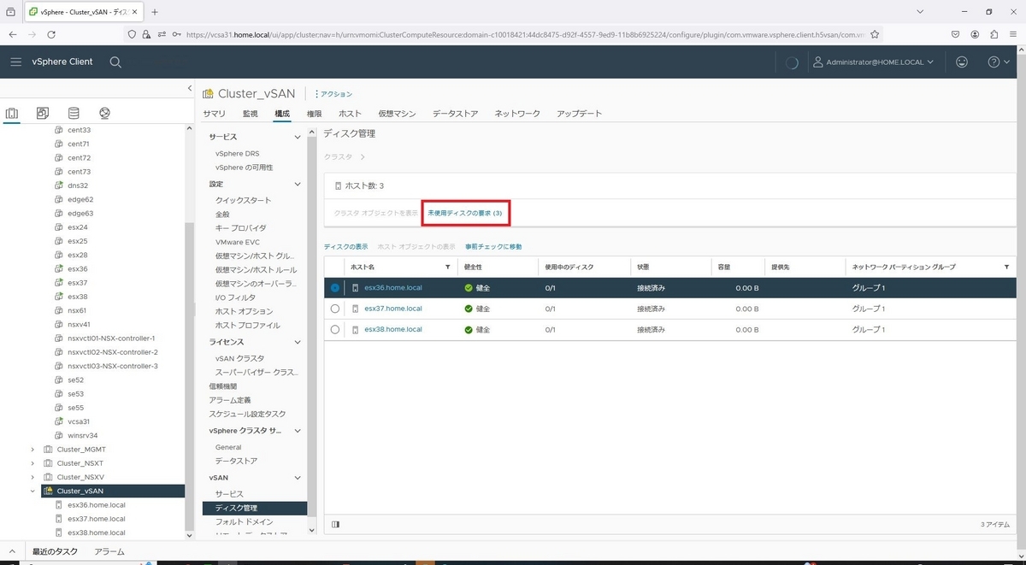Switch to Networking inventory view icon
This screenshot has width=1026, height=565.
click(104, 113)
